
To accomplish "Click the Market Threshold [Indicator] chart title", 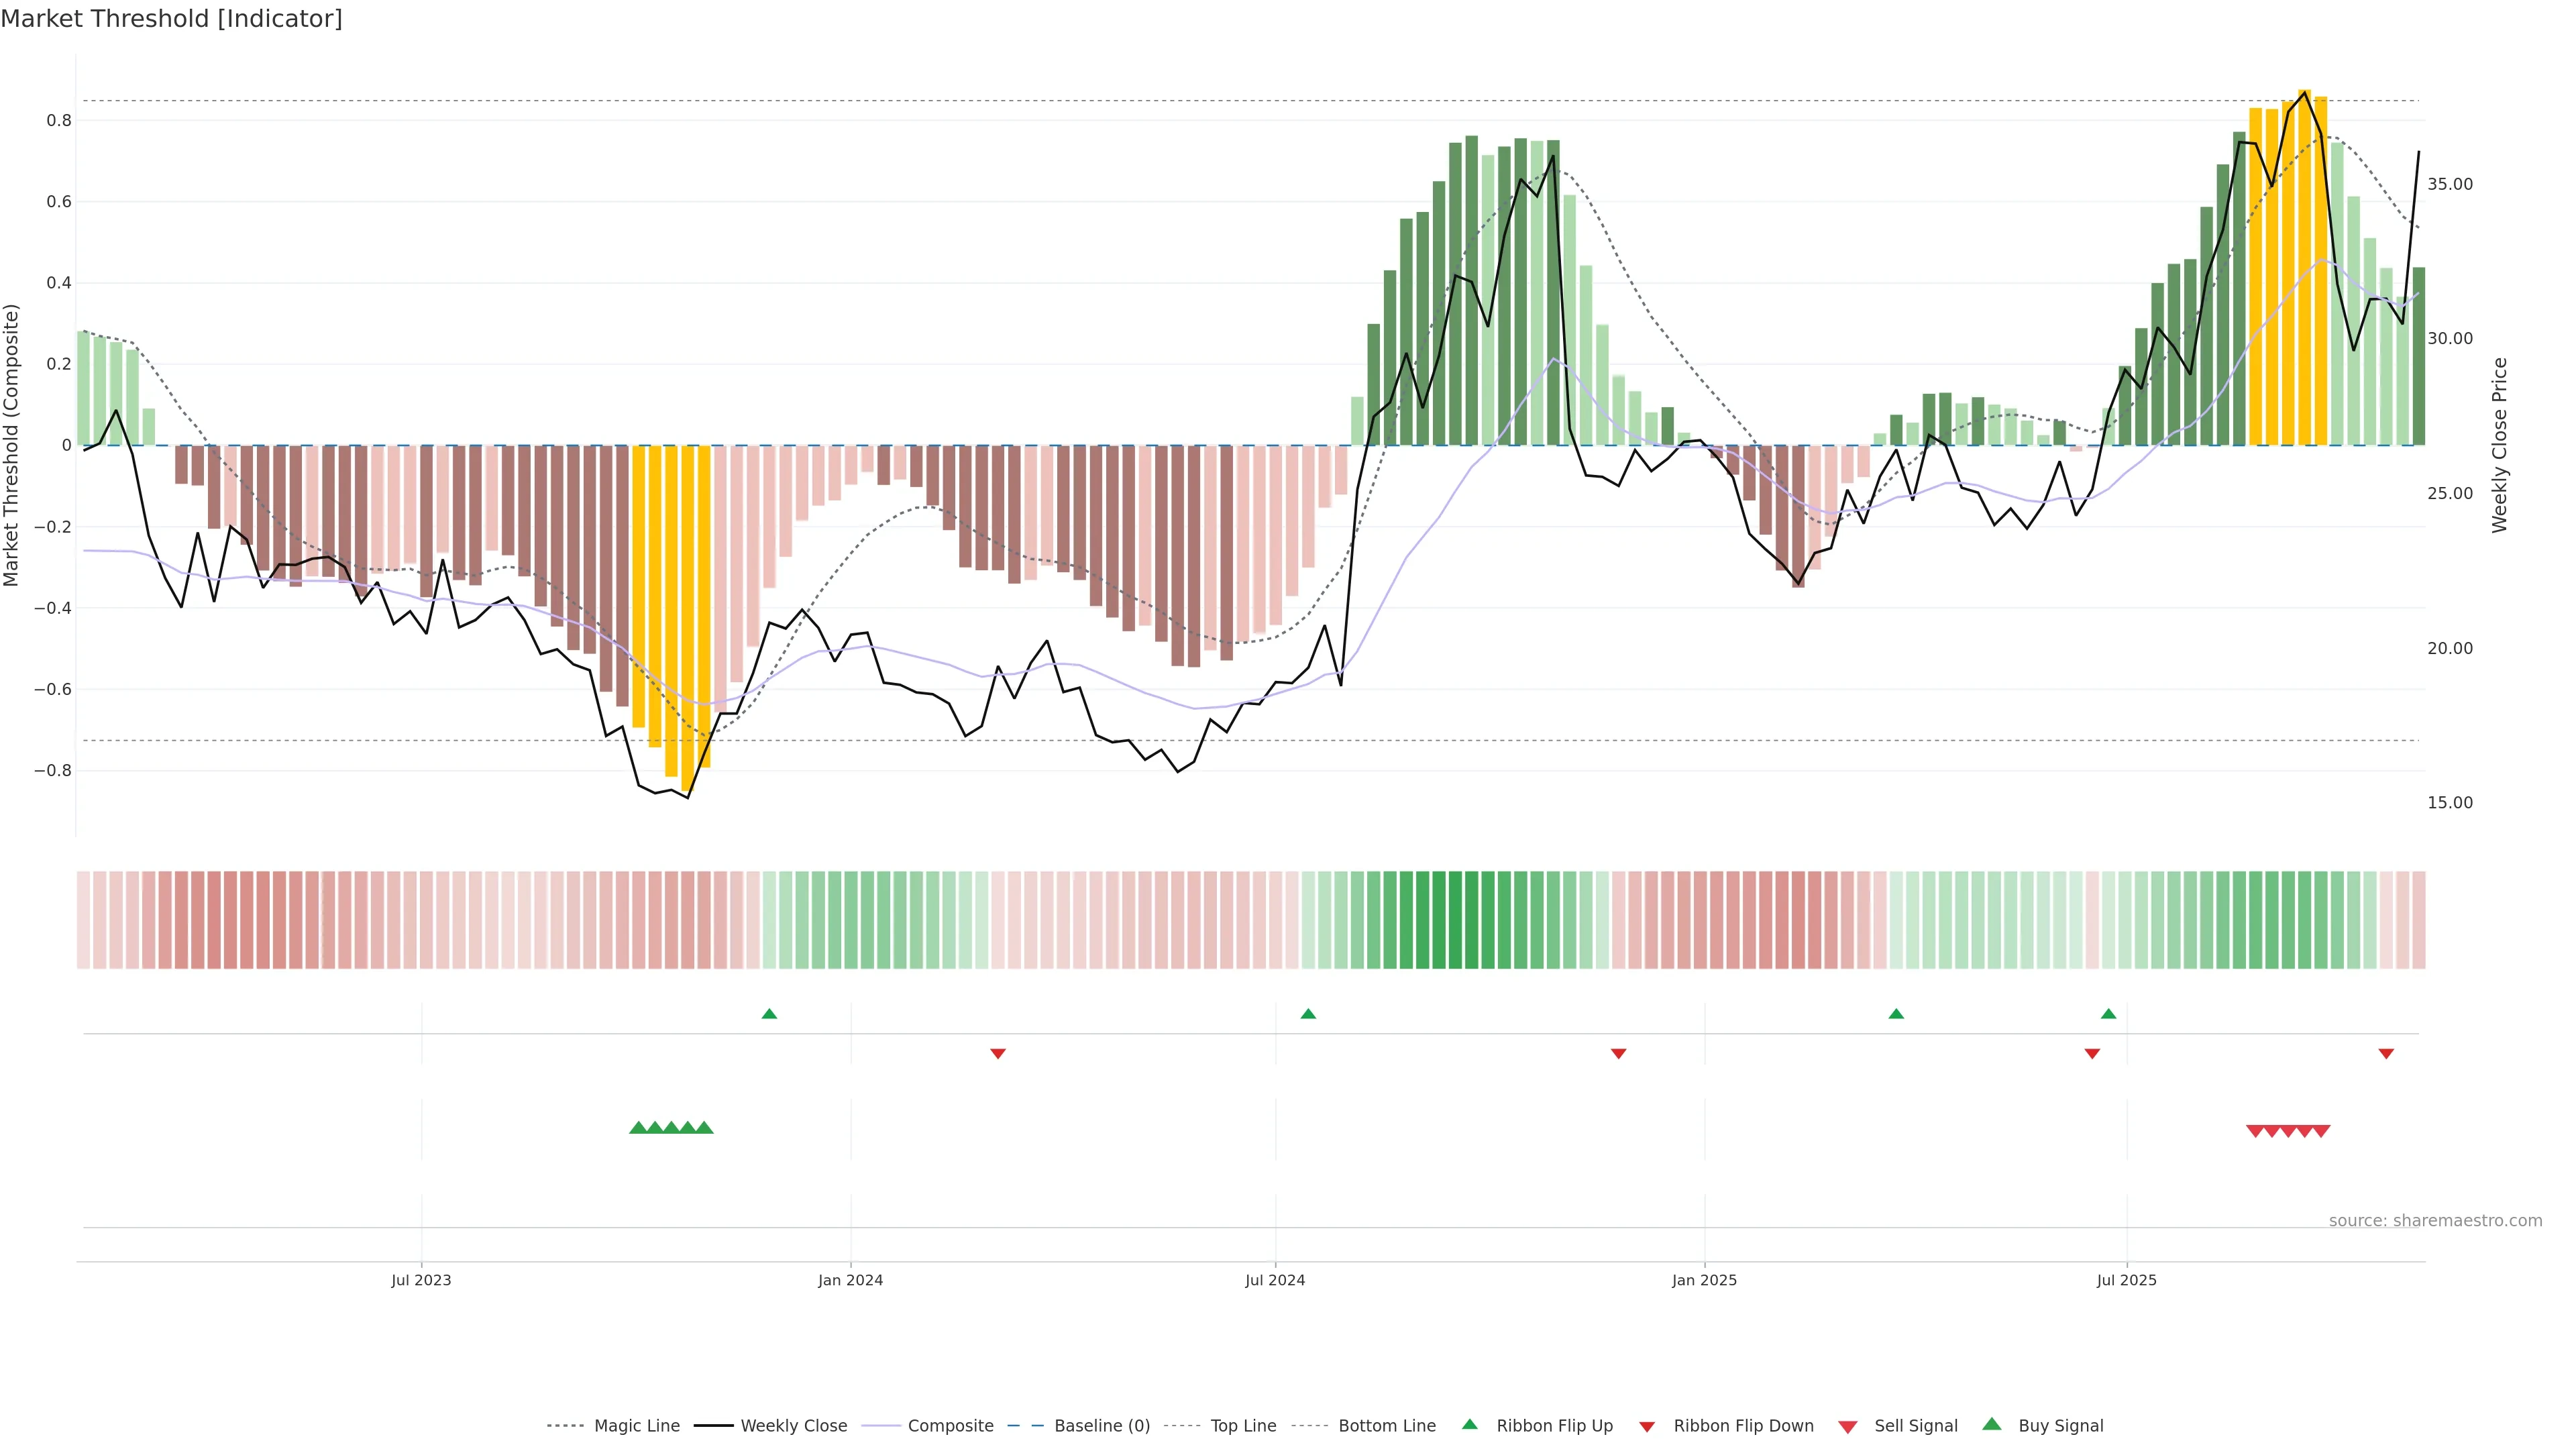I will (171, 19).
